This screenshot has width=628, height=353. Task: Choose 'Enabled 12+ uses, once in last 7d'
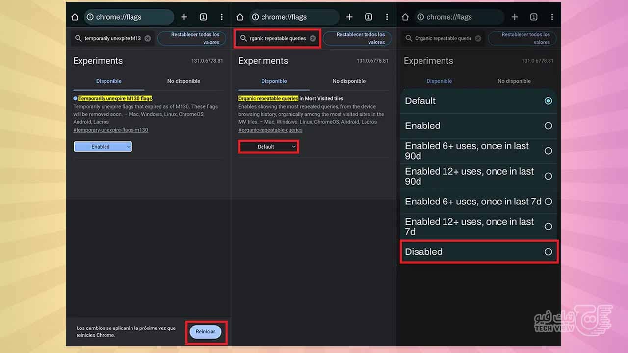point(479,227)
